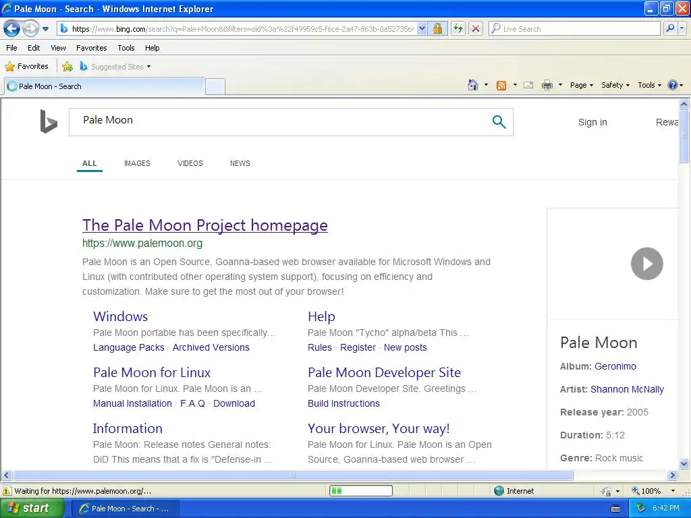Image resolution: width=691 pixels, height=518 pixels.
Task: Open the Pale Moon for Linux link
Action: tap(152, 372)
